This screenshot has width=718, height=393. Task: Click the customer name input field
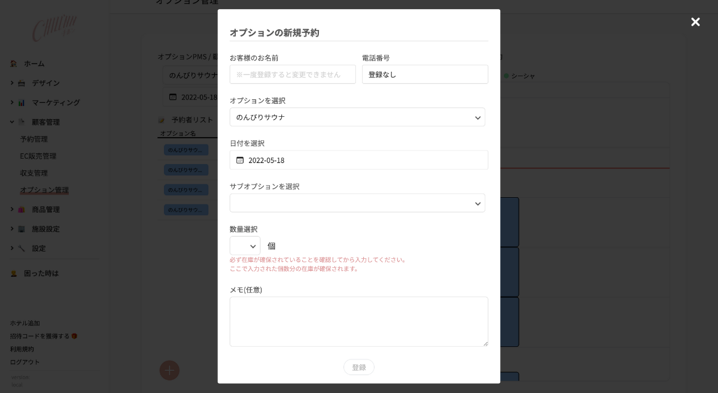(x=293, y=74)
